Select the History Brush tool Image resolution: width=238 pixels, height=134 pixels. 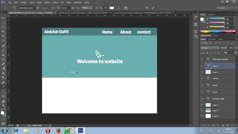pyautogui.click(x=3, y=60)
